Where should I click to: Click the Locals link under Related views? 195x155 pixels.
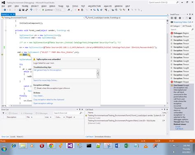[178, 126]
